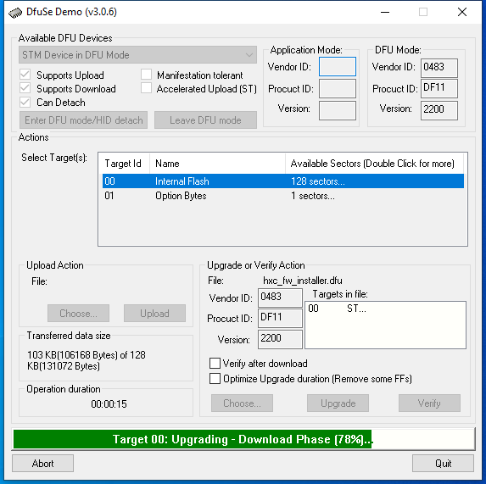Click the Upgrade button
This screenshot has height=484, width=486.
tap(338, 403)
